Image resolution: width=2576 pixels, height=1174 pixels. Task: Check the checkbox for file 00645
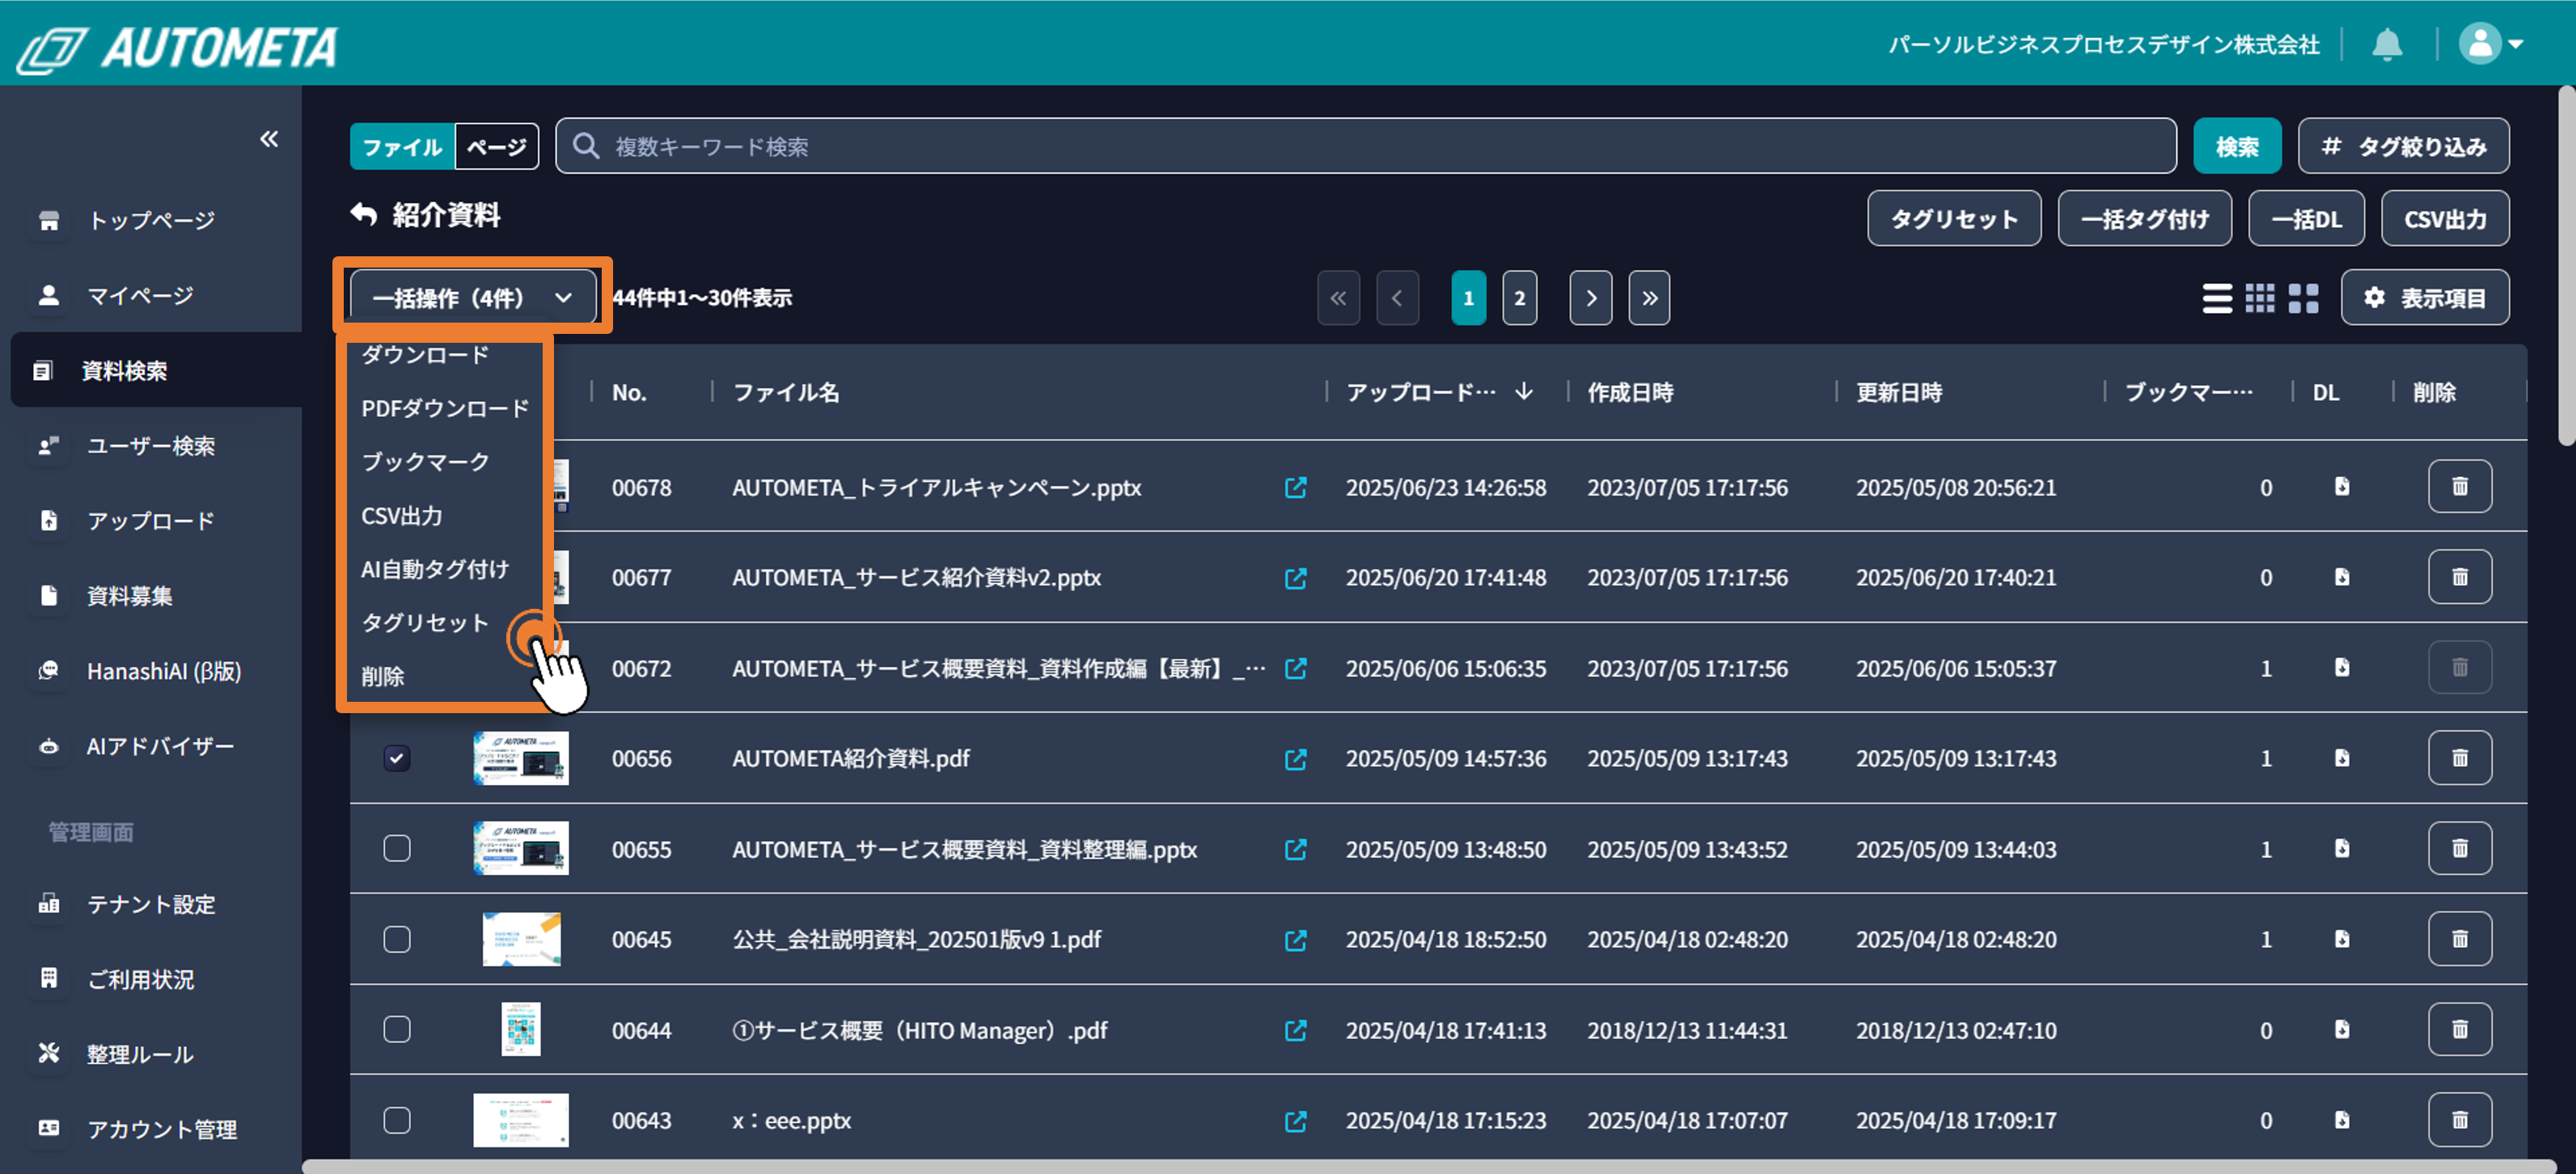coord(397,939)
